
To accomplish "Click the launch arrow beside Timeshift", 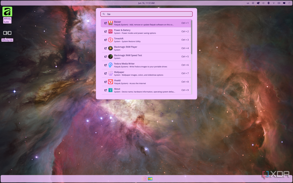I will pos(105,40).
